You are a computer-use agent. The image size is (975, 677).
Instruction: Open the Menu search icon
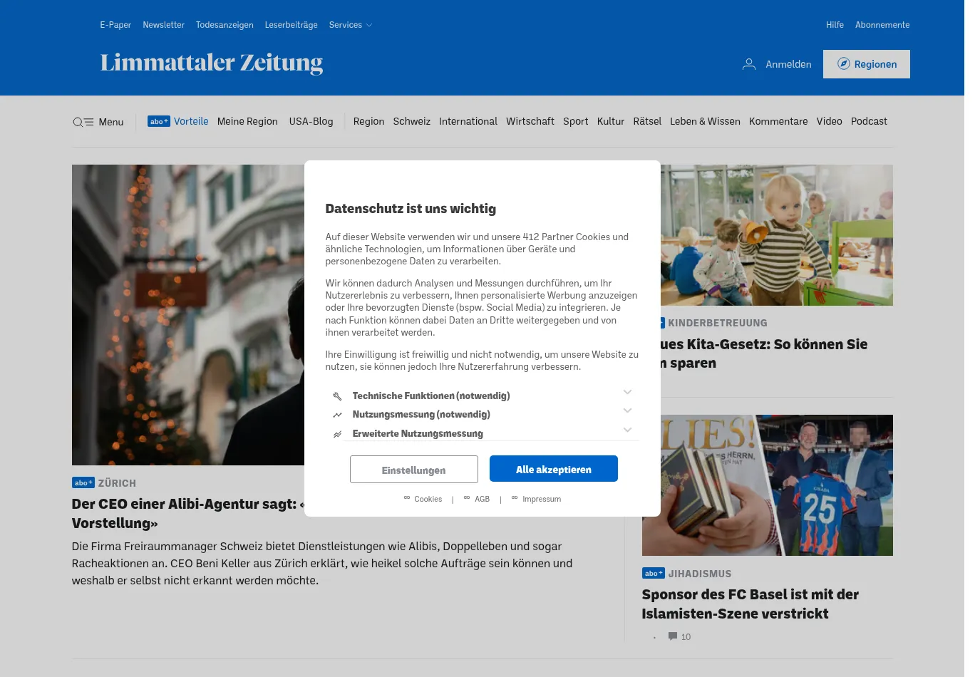coord(78,123)
